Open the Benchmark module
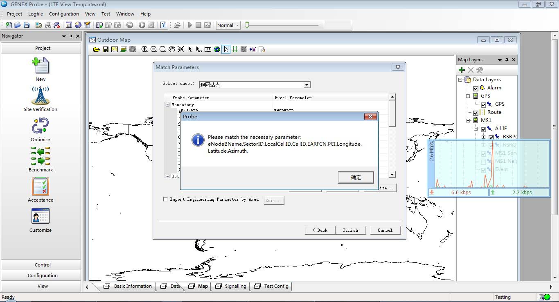This screenshot has height=302, width=559. click(x=41, y=156)
